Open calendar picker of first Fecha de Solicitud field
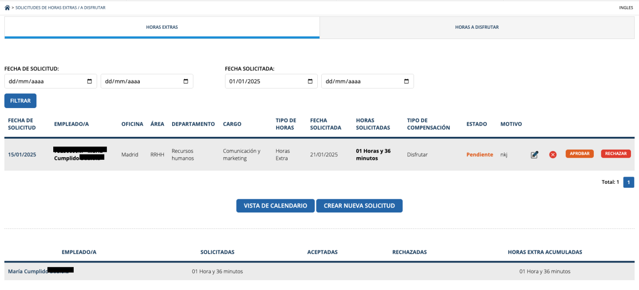The height and width of the screenshot is (290, 639). click(x=90, y=81)
